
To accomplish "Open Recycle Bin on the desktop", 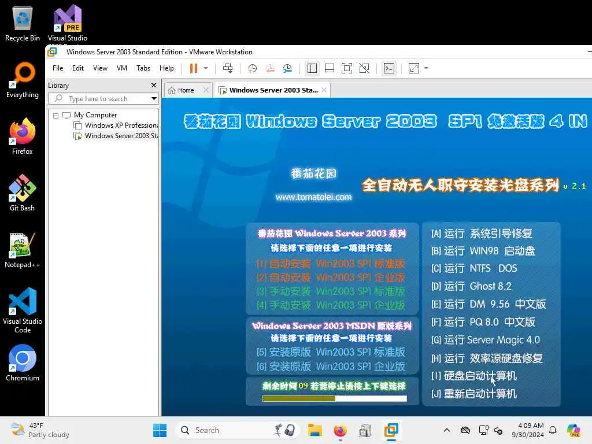I will [x=23, y=24].
